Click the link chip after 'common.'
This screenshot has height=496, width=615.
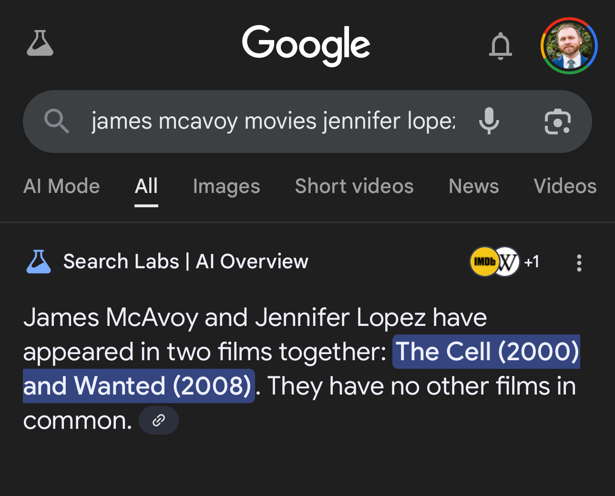[159, 420]
